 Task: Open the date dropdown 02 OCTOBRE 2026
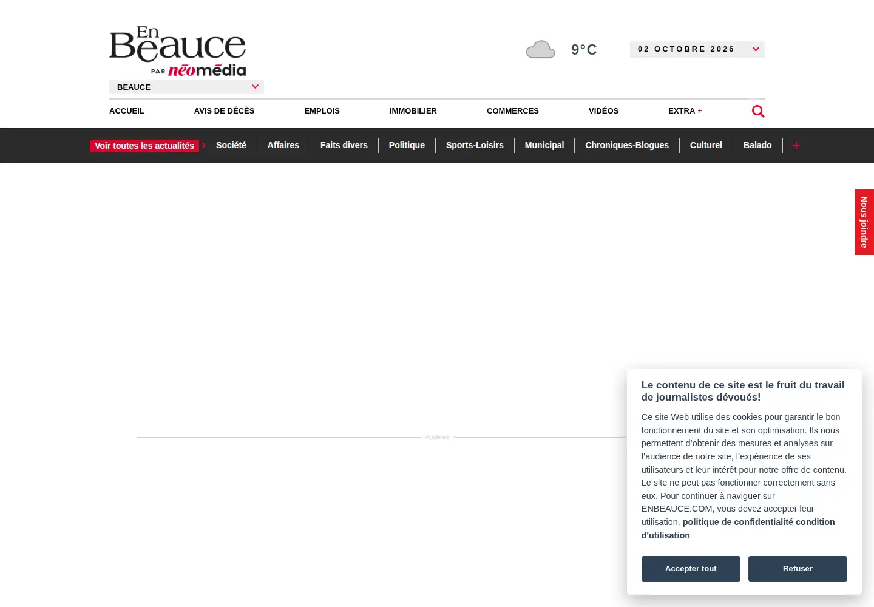697,49
